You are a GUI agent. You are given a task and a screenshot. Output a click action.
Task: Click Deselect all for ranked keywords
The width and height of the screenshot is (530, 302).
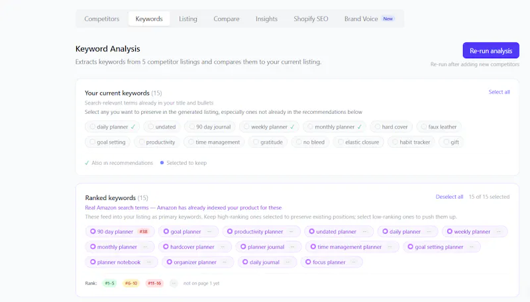point(449,197)
